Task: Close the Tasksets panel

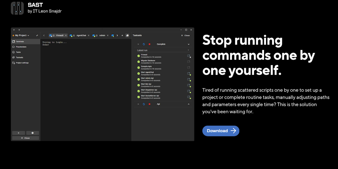Action: (x=186, y=35)
